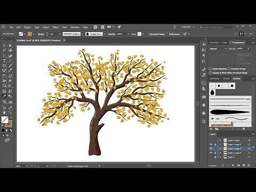The height and width of the screenshot is (192, 256).
Task: Select the Paintbrush tool
Action: [10, 66]
